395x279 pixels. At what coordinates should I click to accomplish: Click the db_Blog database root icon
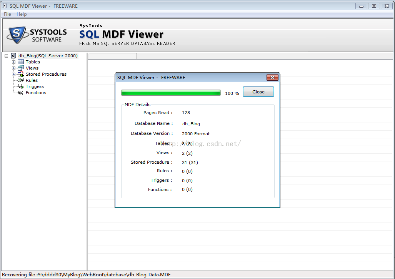(13, 56)
